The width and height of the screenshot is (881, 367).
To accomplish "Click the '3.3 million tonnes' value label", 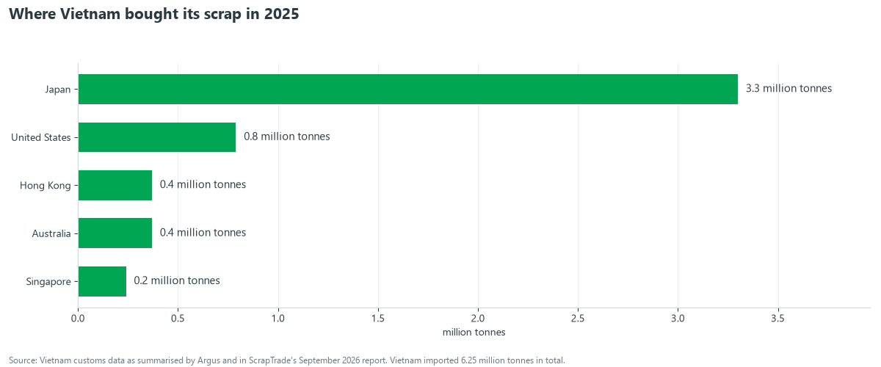I will point(789,88).
